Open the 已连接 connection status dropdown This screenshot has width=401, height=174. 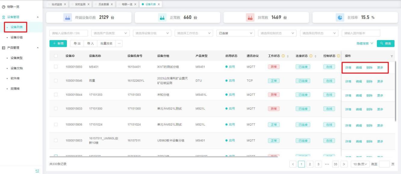coord(236,33)
